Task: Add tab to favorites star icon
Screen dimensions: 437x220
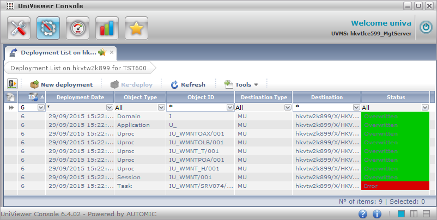Action: (102, 52)
